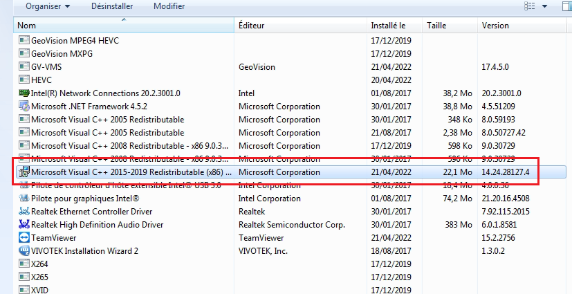Click the Pilote pour graphiques Intel icon
Viewport: 572px width, 294px height.
(24, 199)
